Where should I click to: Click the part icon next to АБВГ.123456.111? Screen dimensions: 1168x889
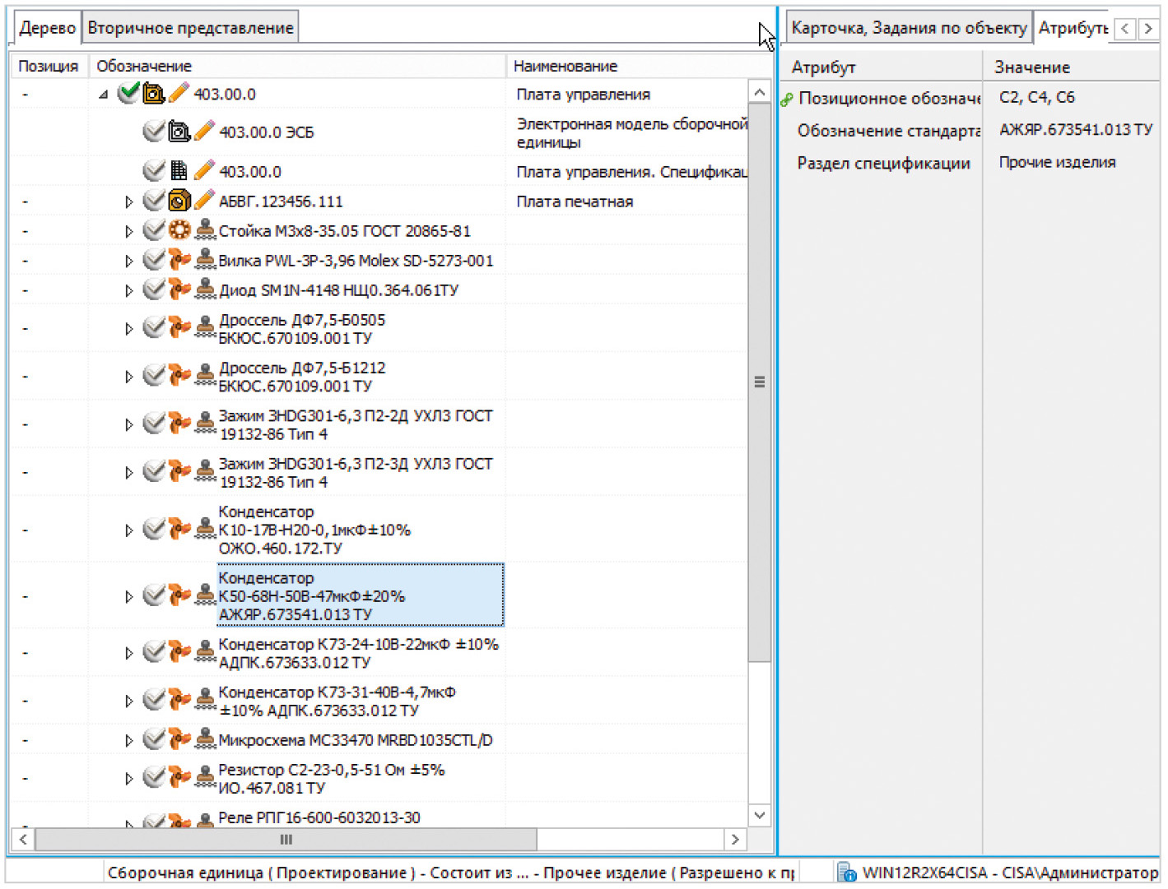(179, 201)
